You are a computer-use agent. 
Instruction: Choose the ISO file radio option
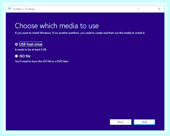click(16, 56)
